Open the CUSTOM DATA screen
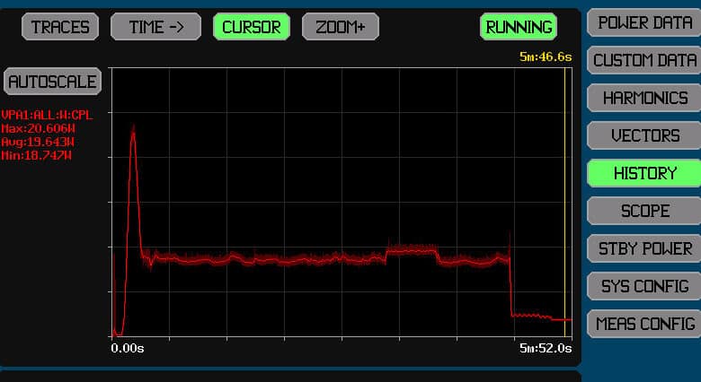701x382 pixels. [644, 60]
